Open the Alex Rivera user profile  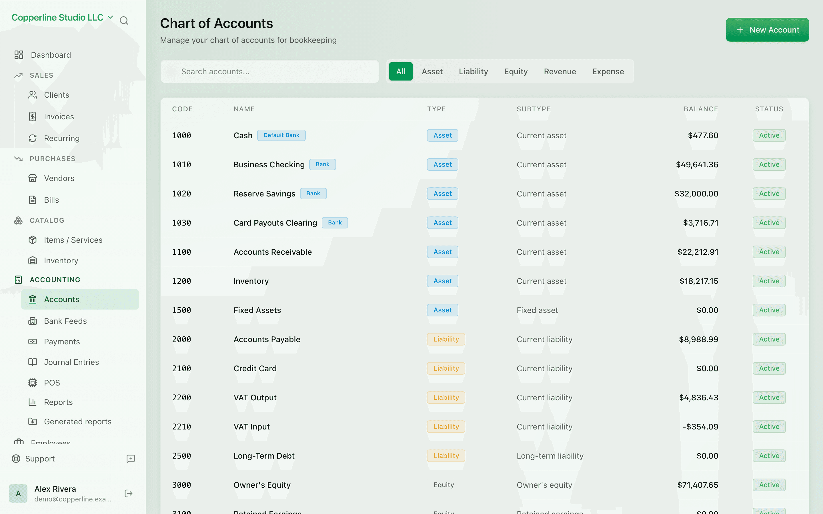[61, 493]
